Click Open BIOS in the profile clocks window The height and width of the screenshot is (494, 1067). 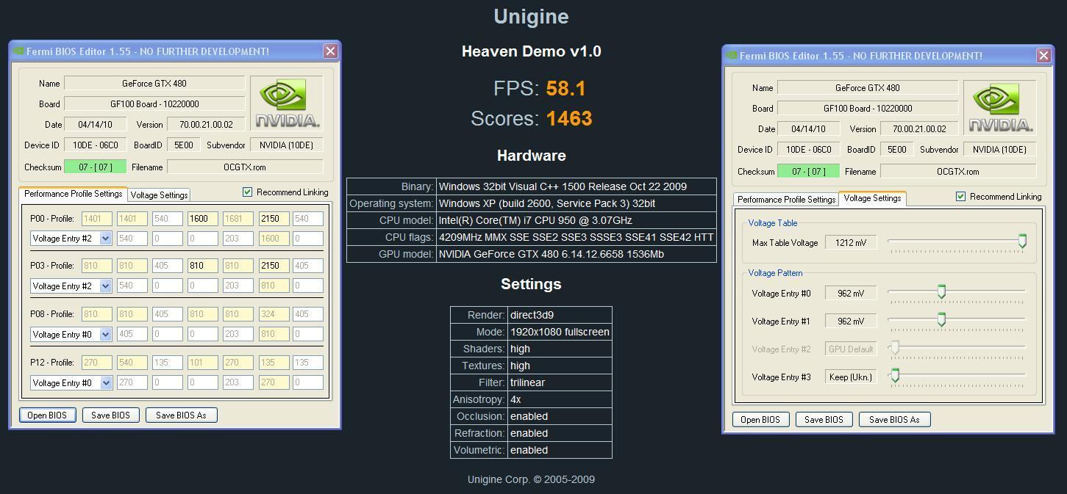47,415
